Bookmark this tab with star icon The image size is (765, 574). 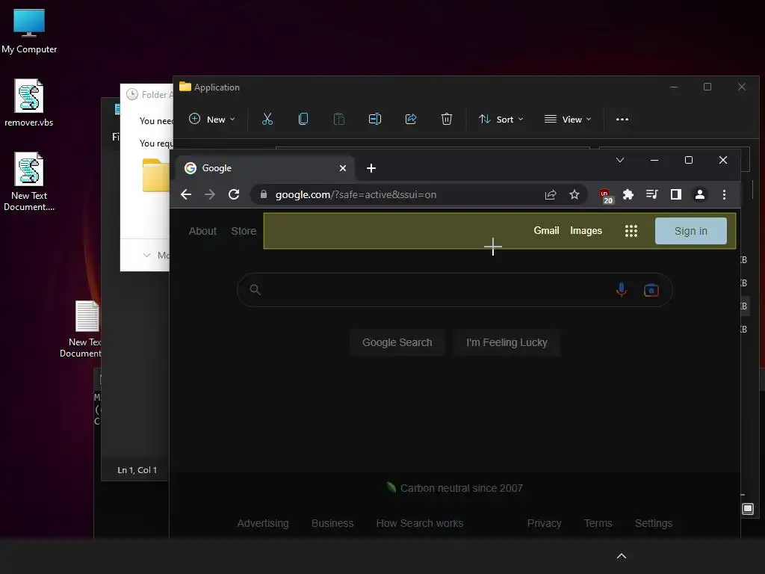point(574,195)
